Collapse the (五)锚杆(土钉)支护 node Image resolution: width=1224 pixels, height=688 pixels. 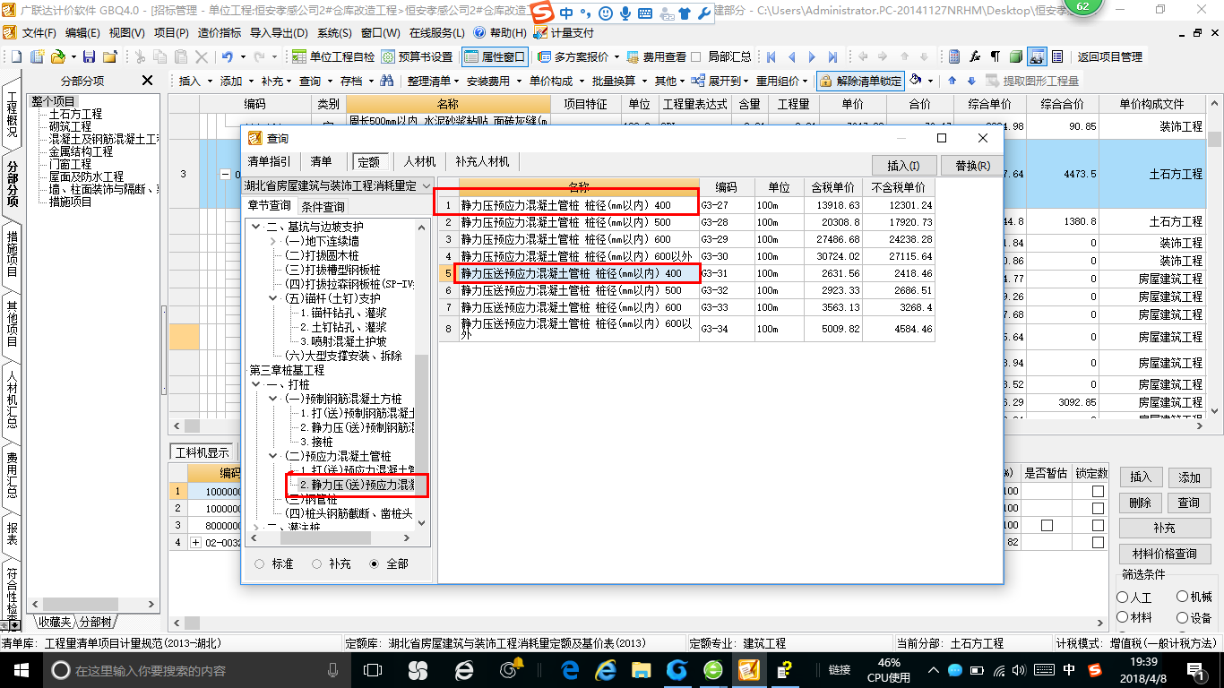(273, 298)
